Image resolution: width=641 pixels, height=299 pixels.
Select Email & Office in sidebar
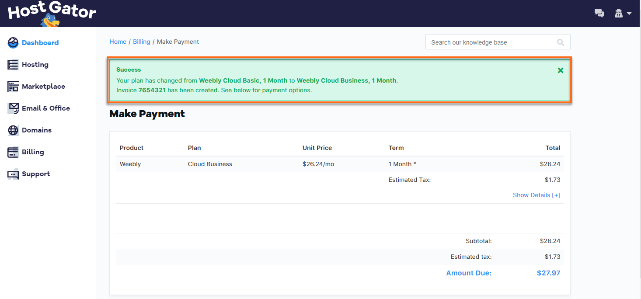pyautogui.click(x=46, y=108)
